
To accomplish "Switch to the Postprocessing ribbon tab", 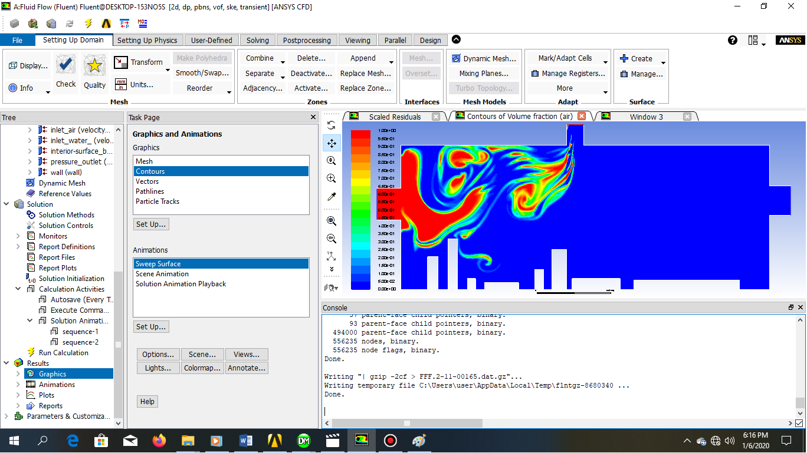I will pos(307,40).
